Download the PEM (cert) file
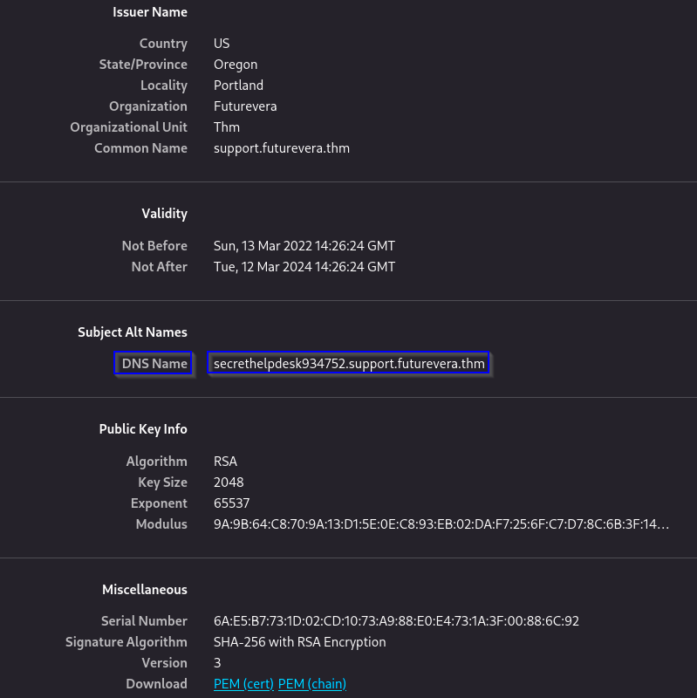 (243, 684)
